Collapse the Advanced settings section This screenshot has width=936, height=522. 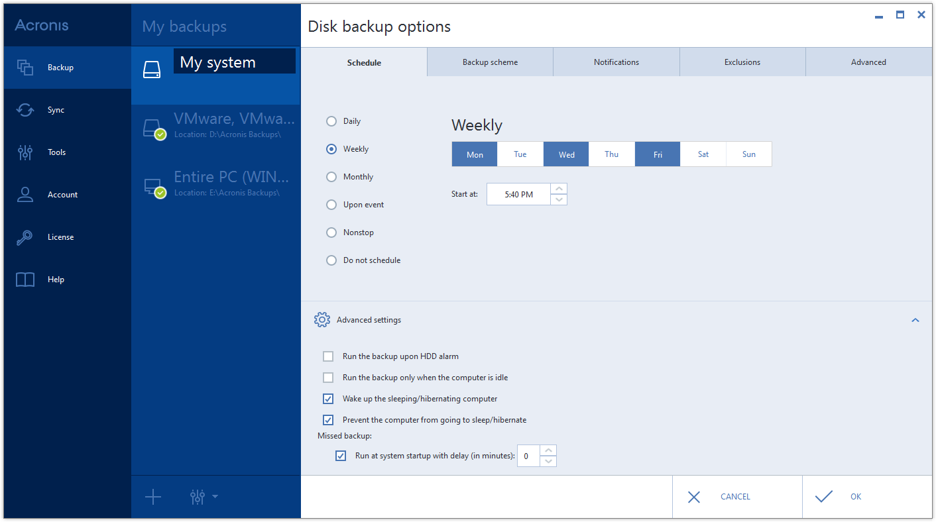click(x=915, y=319)
